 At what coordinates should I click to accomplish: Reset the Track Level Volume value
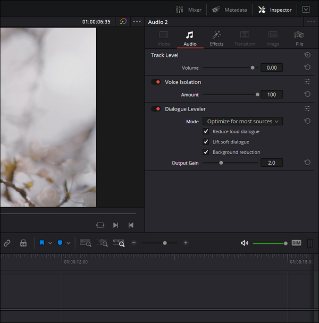tap(307, 67)
